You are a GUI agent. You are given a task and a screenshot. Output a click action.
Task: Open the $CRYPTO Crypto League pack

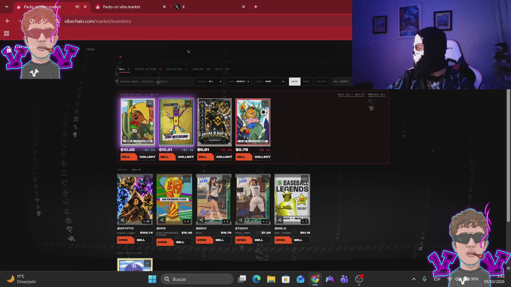[125, 240]
